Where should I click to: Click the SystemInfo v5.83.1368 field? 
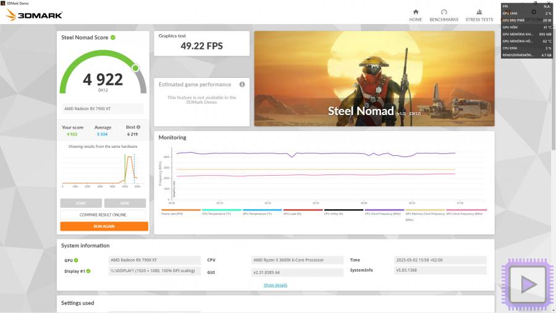coord(440,270)
